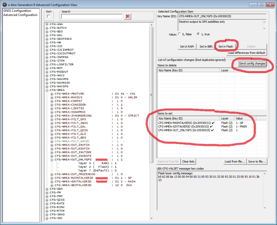The image size is (277, 225).
Task: Expand the CFG-RATE tree group
Action: tap(47, 204)
